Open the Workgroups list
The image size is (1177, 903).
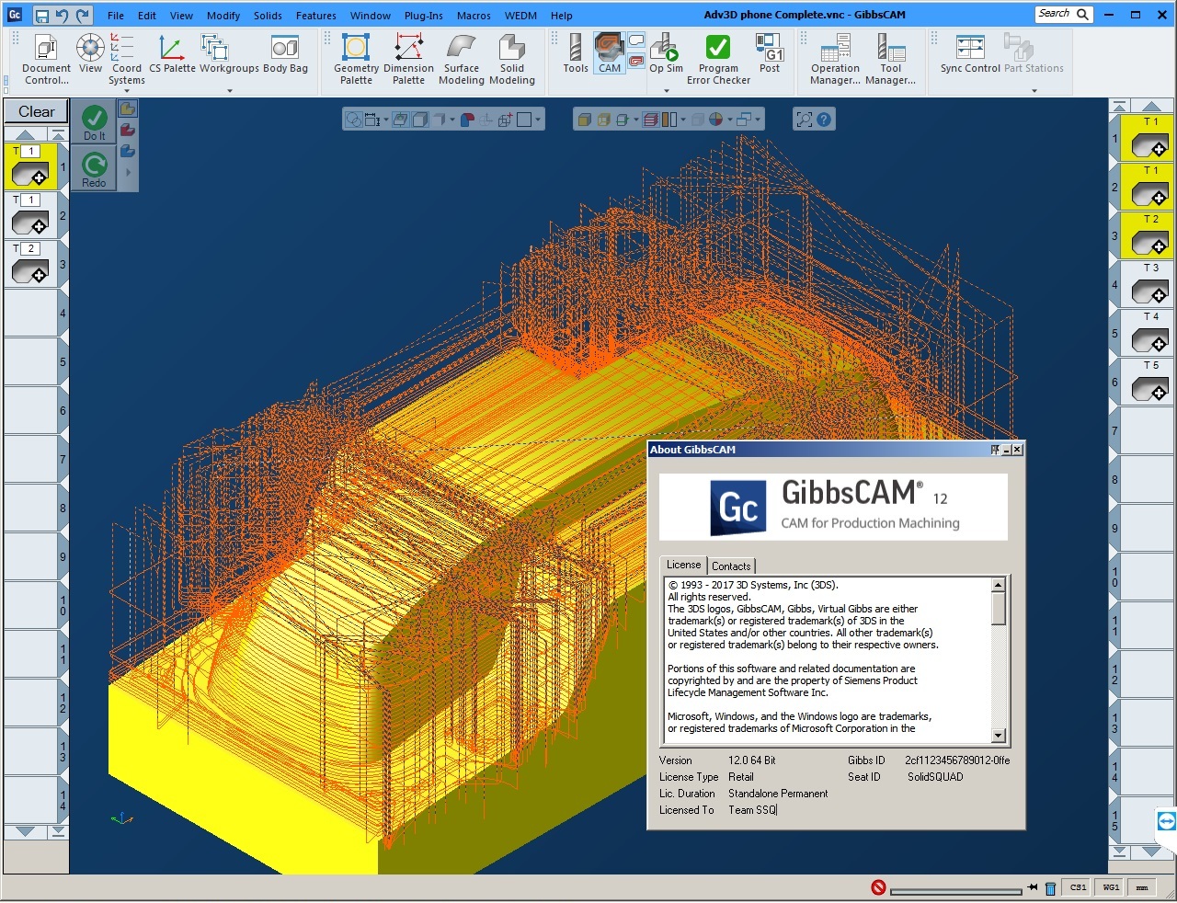[229, 54]
